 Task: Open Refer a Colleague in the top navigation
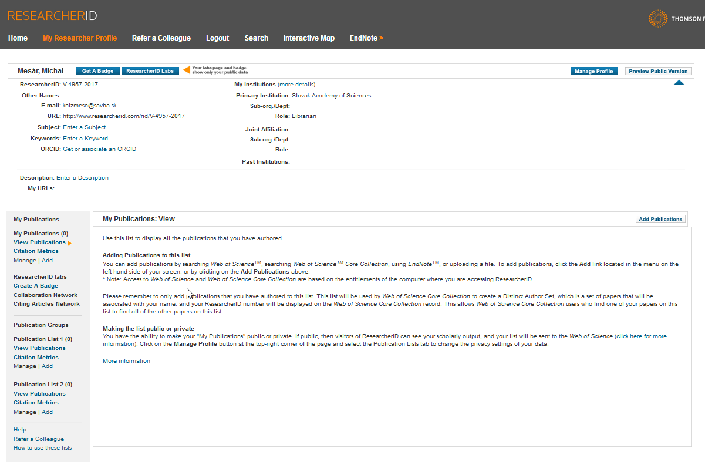161,38
